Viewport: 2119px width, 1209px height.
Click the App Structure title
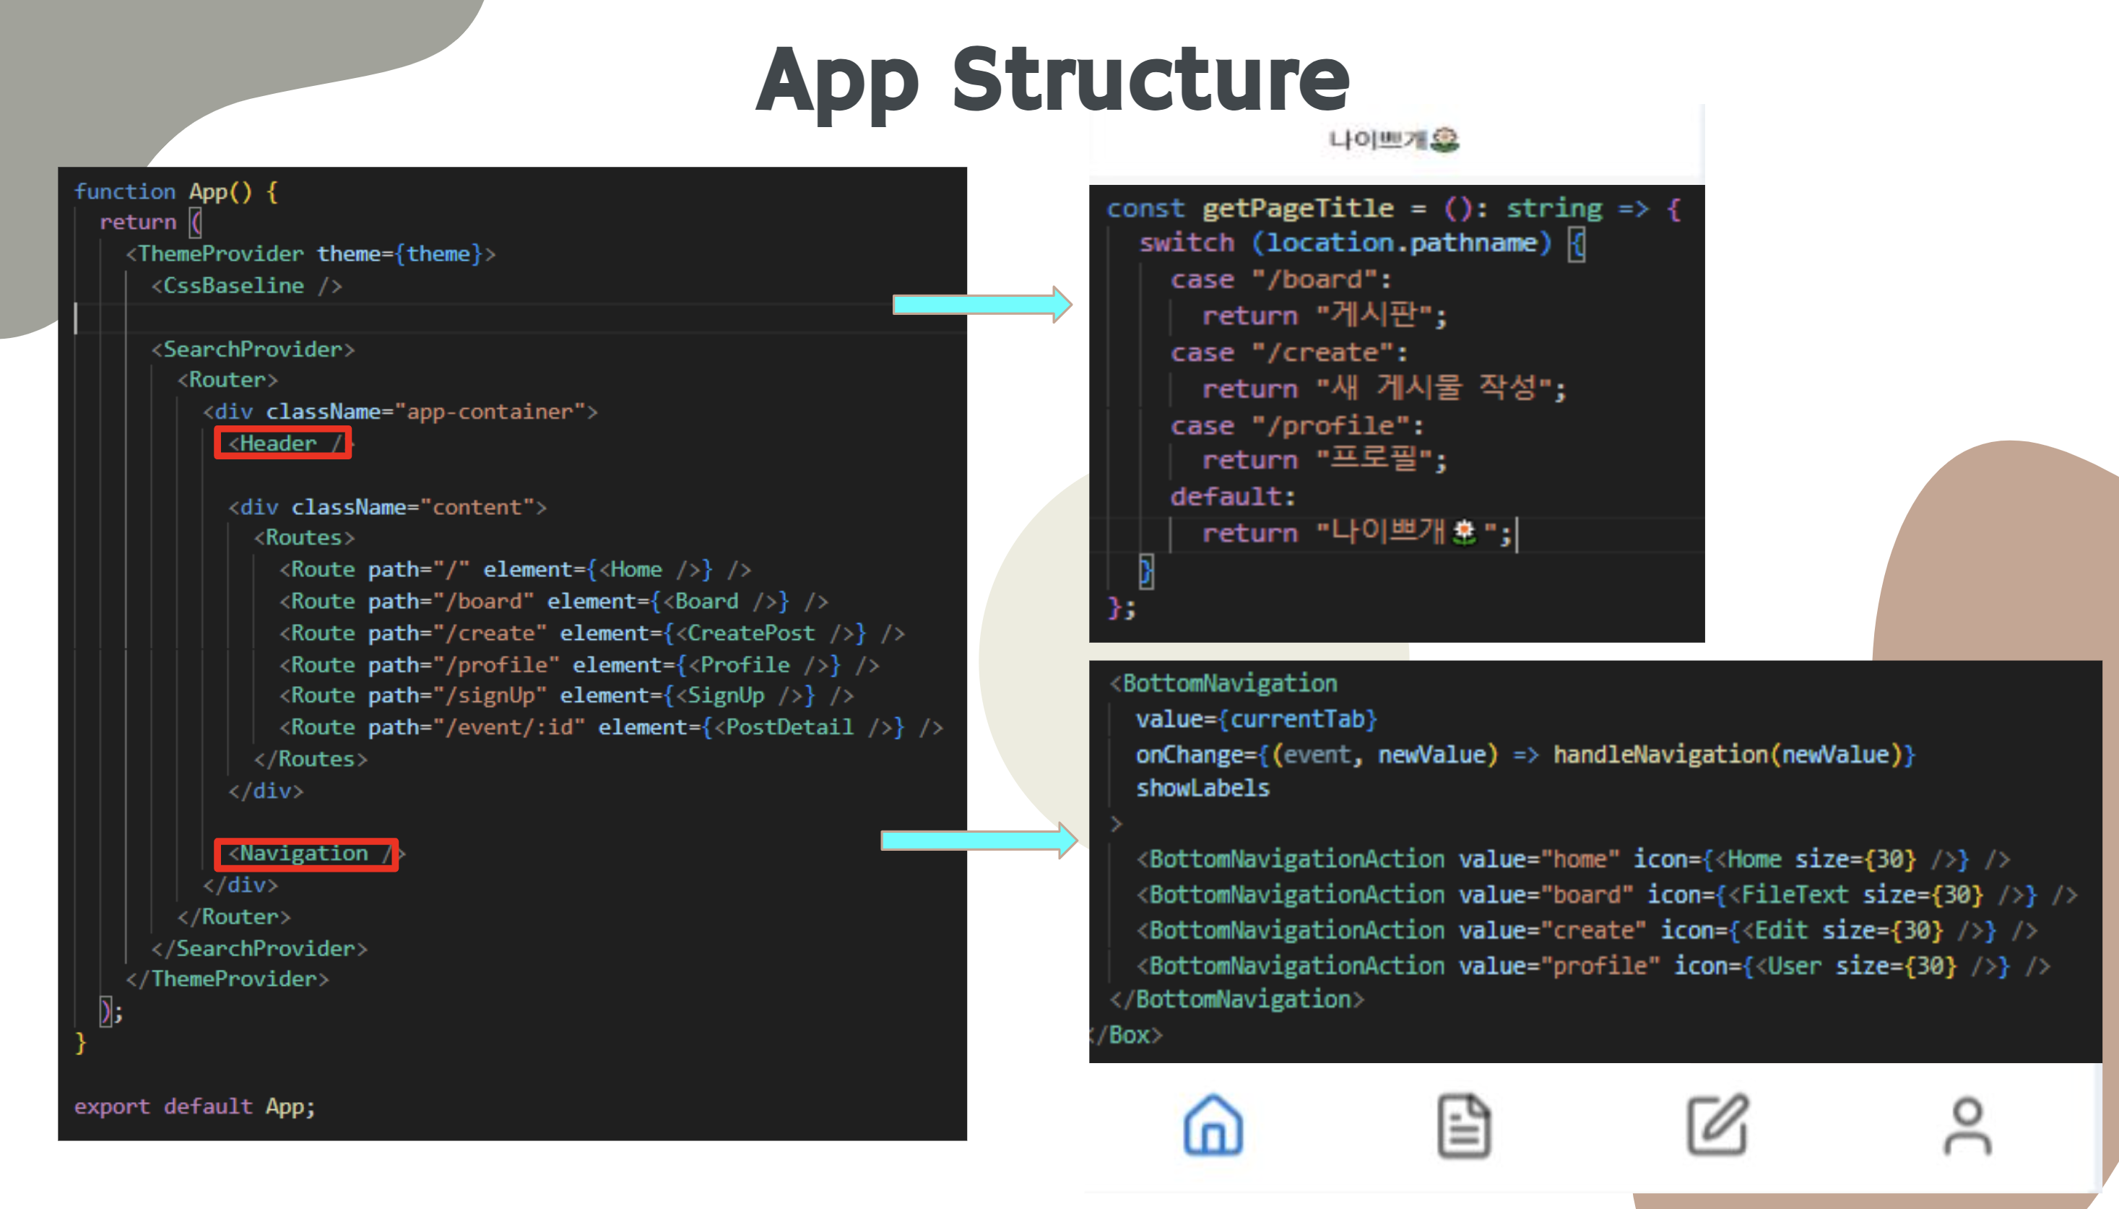pyautogui.click(x=1053, y=79)
